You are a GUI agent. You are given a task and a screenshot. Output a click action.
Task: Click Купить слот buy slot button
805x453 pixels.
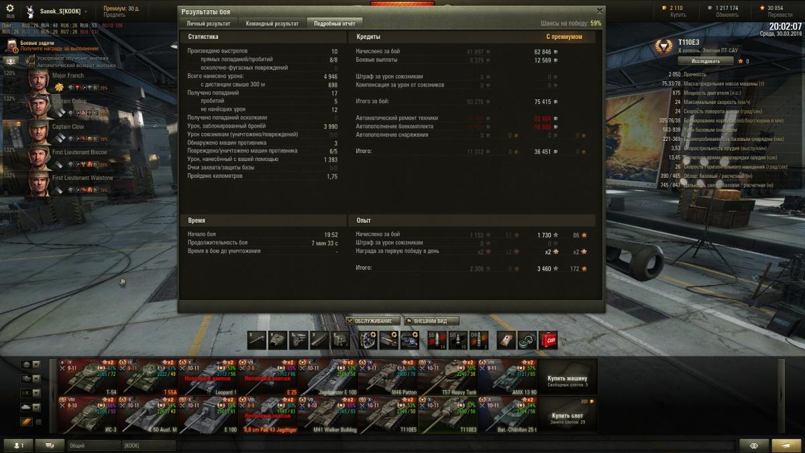[x=568, y=415]
